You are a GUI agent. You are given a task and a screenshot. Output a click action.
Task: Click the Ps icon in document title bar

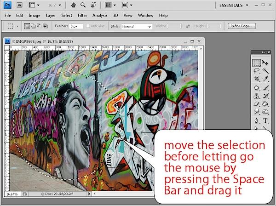(x=7, y=41)
